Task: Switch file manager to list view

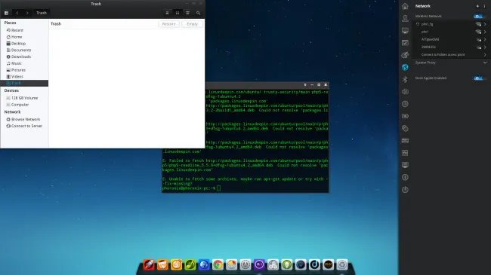Action: click(167, 13)
